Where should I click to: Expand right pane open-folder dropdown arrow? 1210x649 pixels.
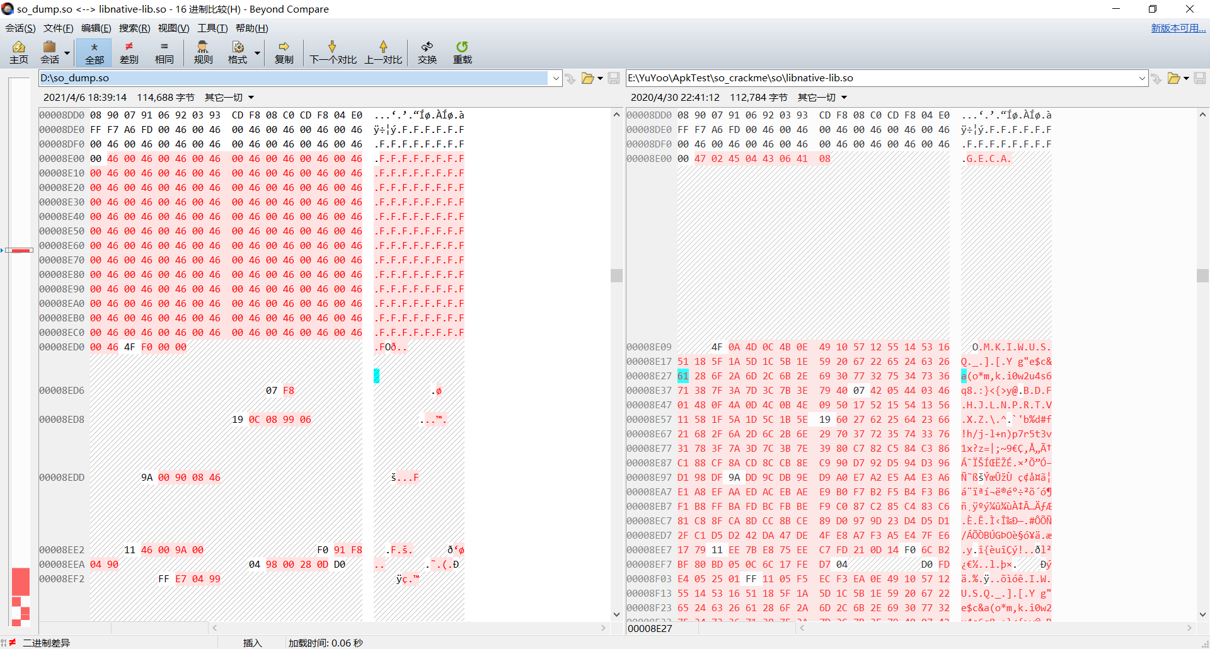click(1186, 78)
